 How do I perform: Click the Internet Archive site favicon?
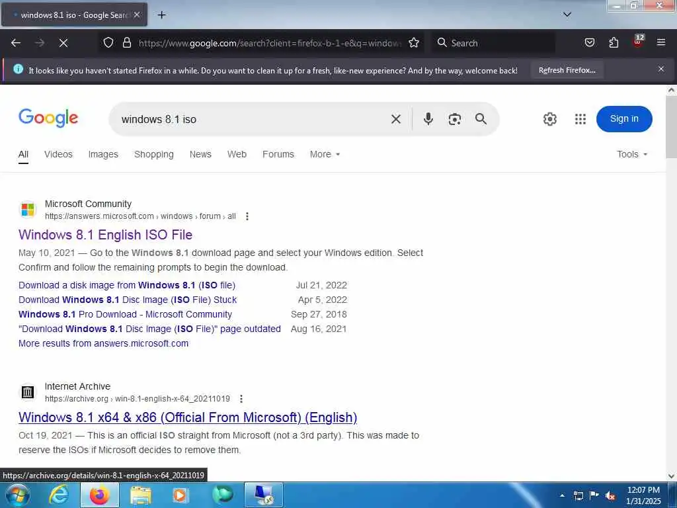click(28, 392)
